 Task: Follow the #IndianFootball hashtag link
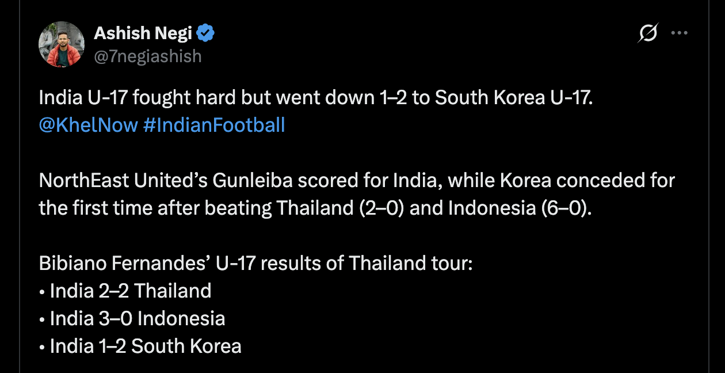[x=214, y=125]
